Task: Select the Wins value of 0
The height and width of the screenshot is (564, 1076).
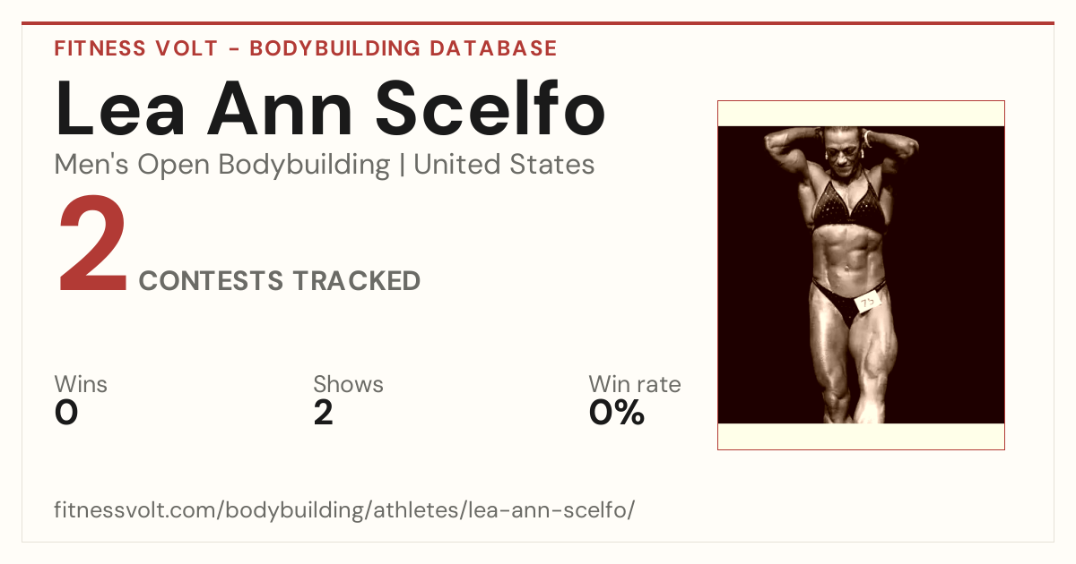Action: point(66,413)
